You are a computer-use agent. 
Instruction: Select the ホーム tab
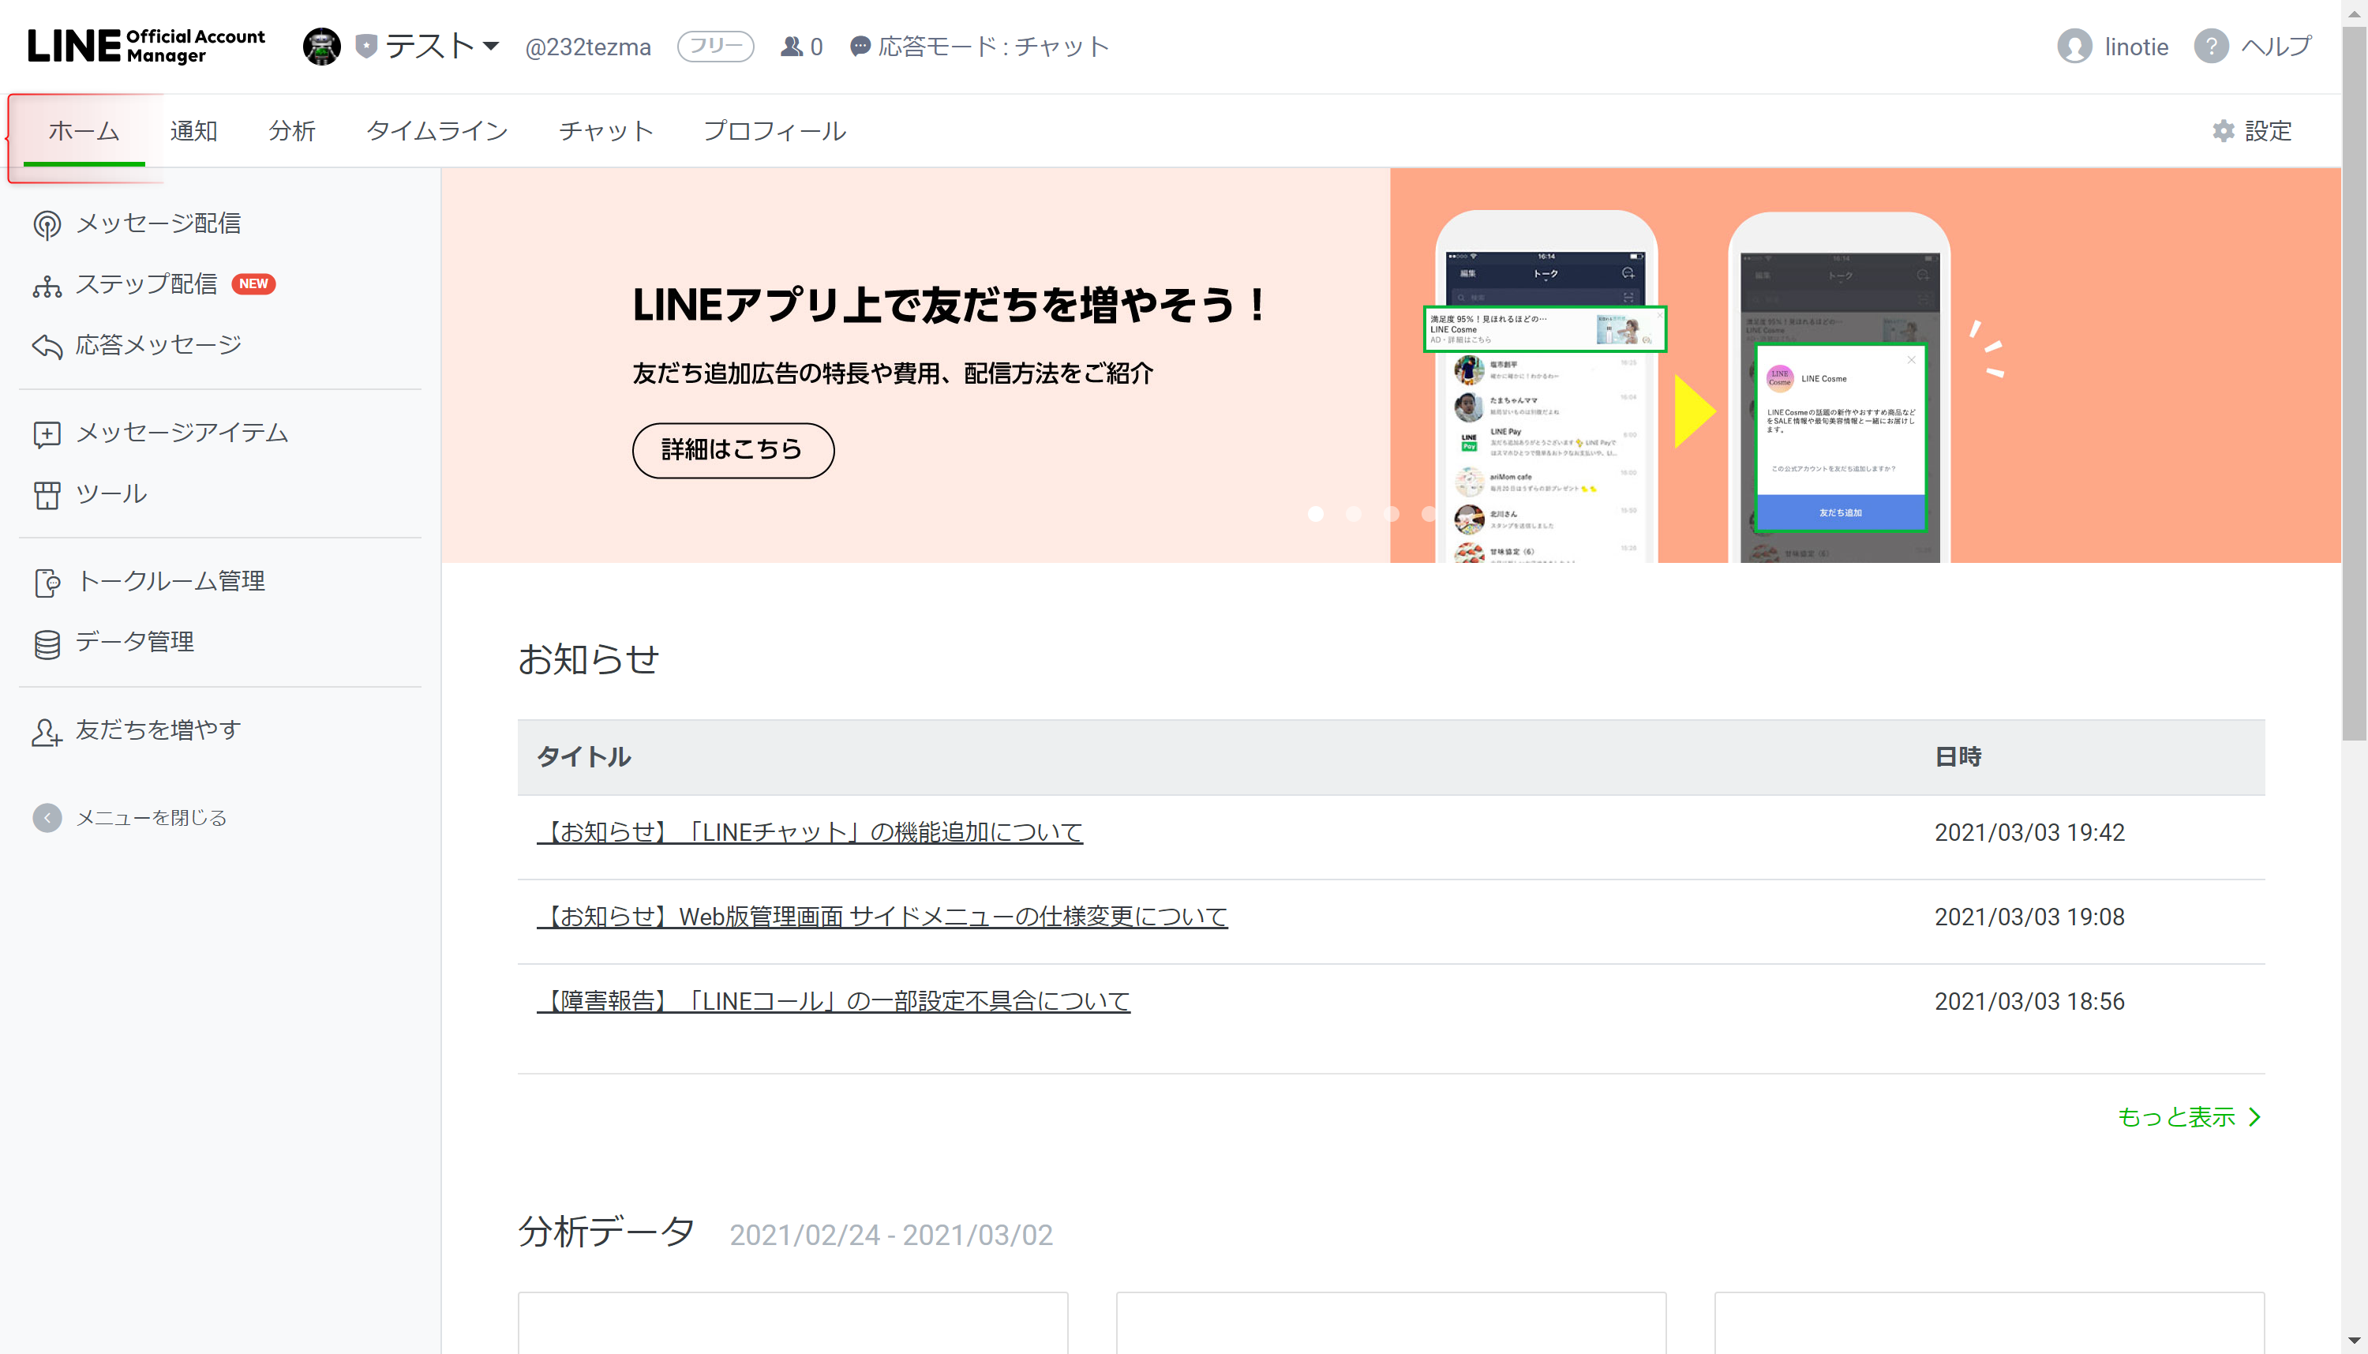[x=84, y=131]
